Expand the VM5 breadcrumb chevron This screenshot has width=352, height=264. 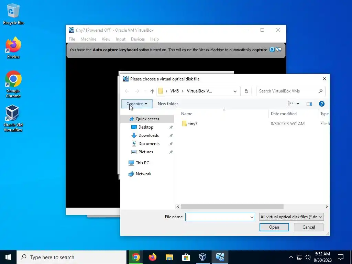pyautogui.click(x=183, y=91)
